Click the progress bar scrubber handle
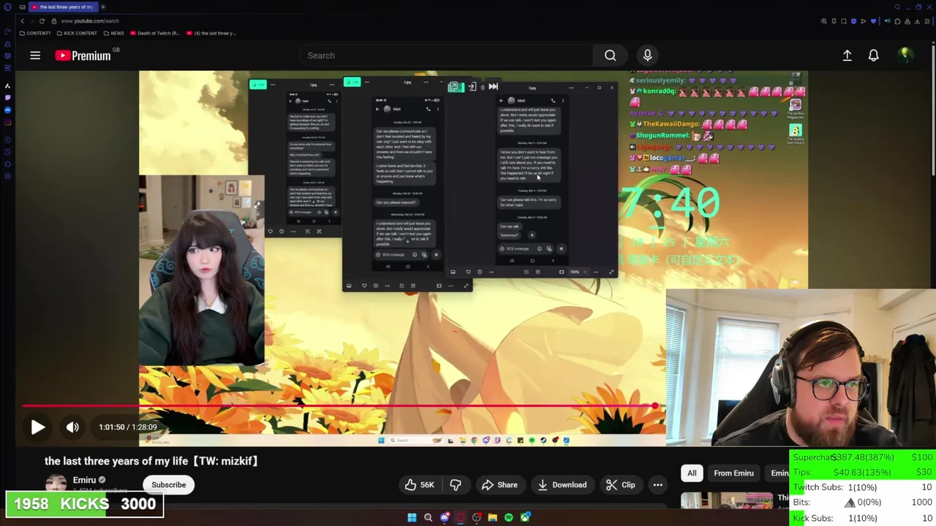Image resolution: width=936 pixels, height=526 pixels. click(x=654, y=405)
